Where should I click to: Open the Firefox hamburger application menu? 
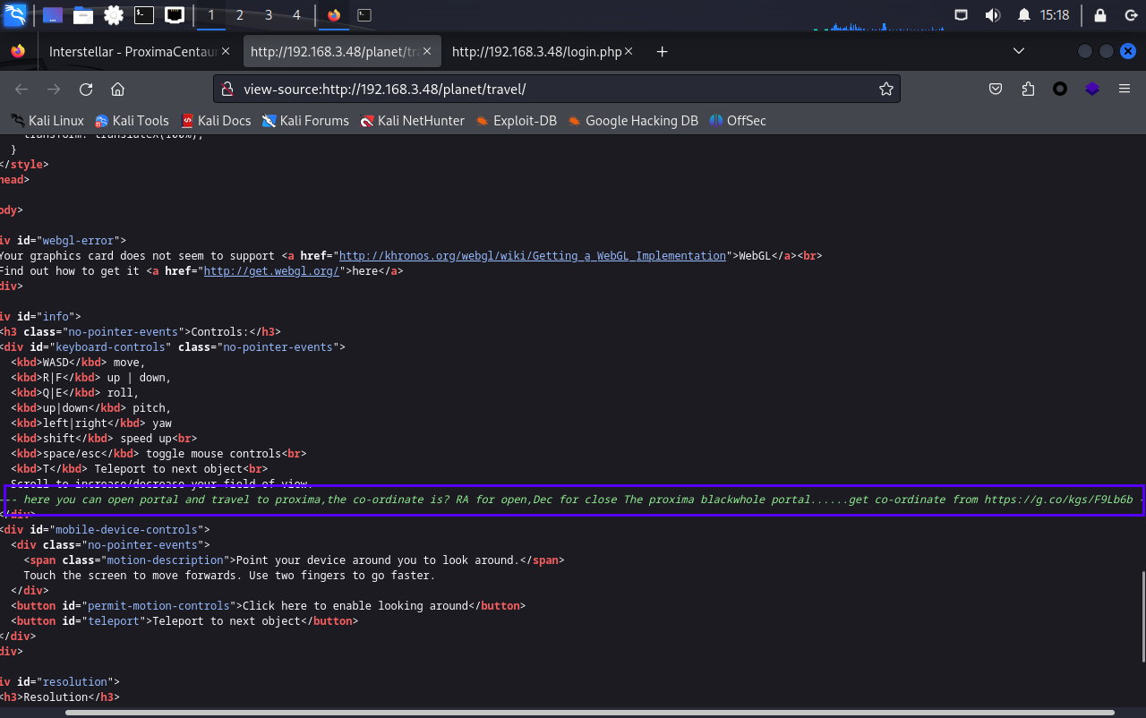(x=1125, y=90)
